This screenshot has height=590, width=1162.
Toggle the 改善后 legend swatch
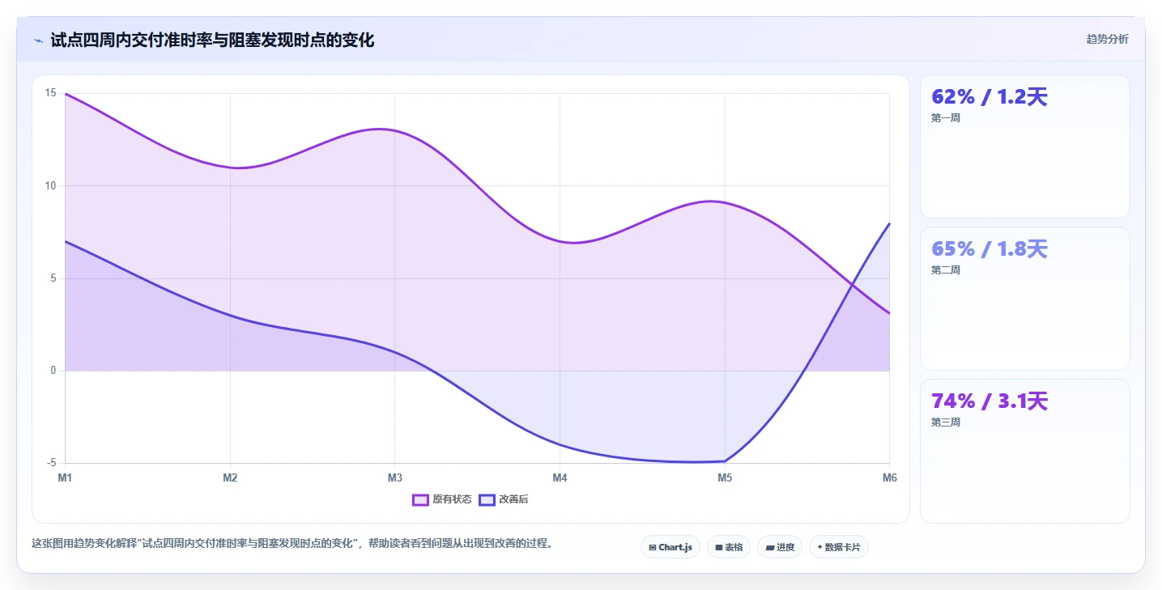pos(487,499)
